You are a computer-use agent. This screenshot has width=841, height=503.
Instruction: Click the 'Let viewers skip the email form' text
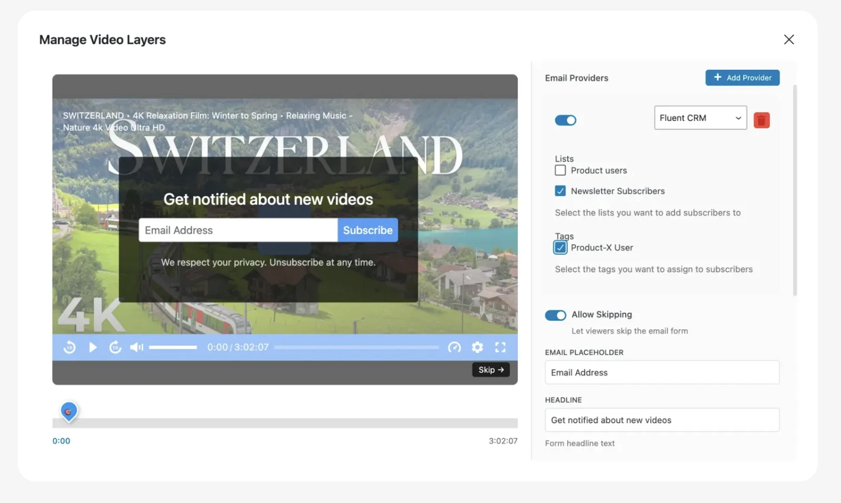(x=630, y=331)
